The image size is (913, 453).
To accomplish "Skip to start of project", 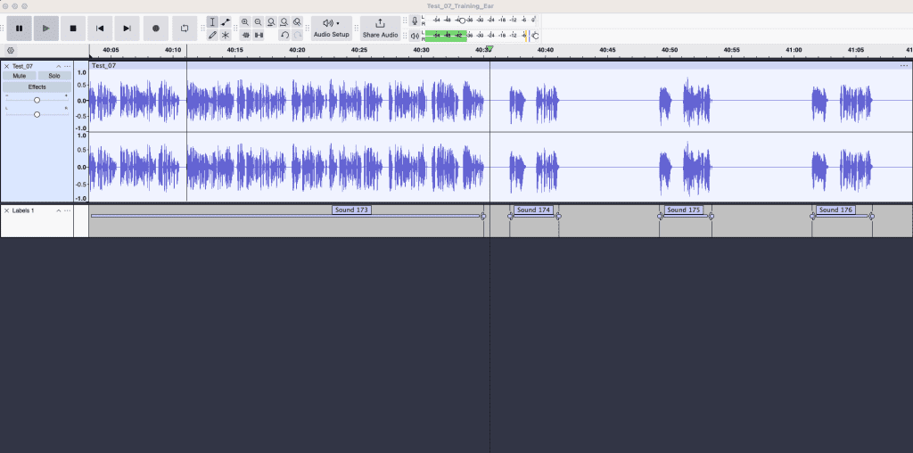I will [100, 28].
